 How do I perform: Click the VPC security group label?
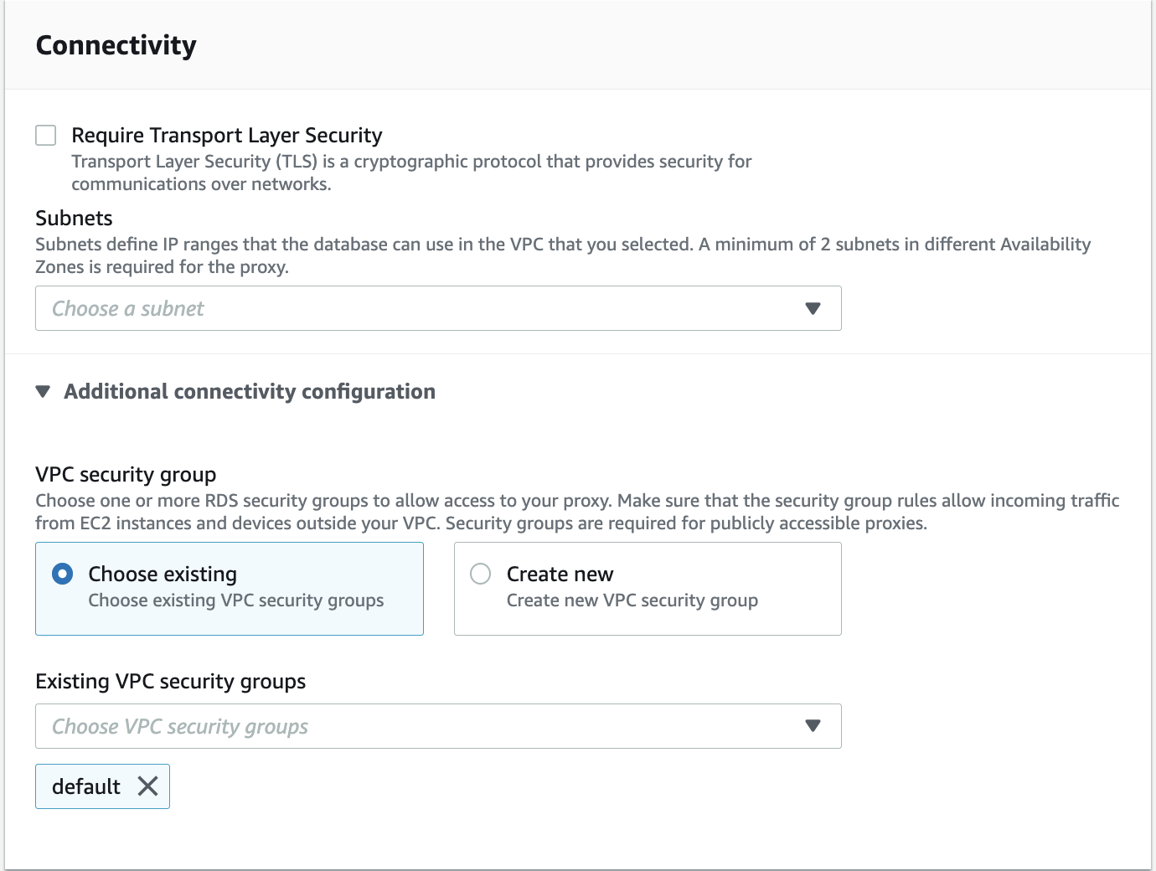[126, 475]
